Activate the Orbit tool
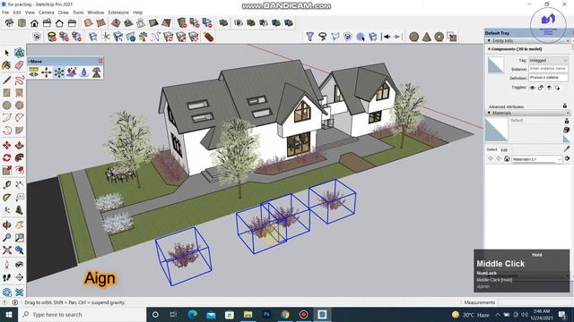This screenshot has height=322, width=574. (x=6, y=225)
